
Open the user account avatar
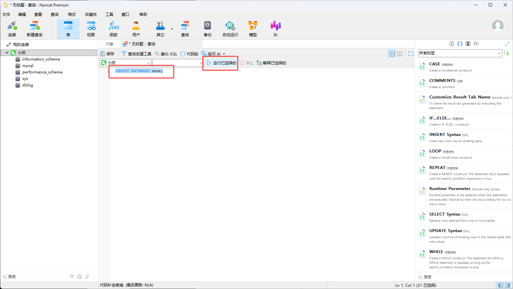coord(497,26)
